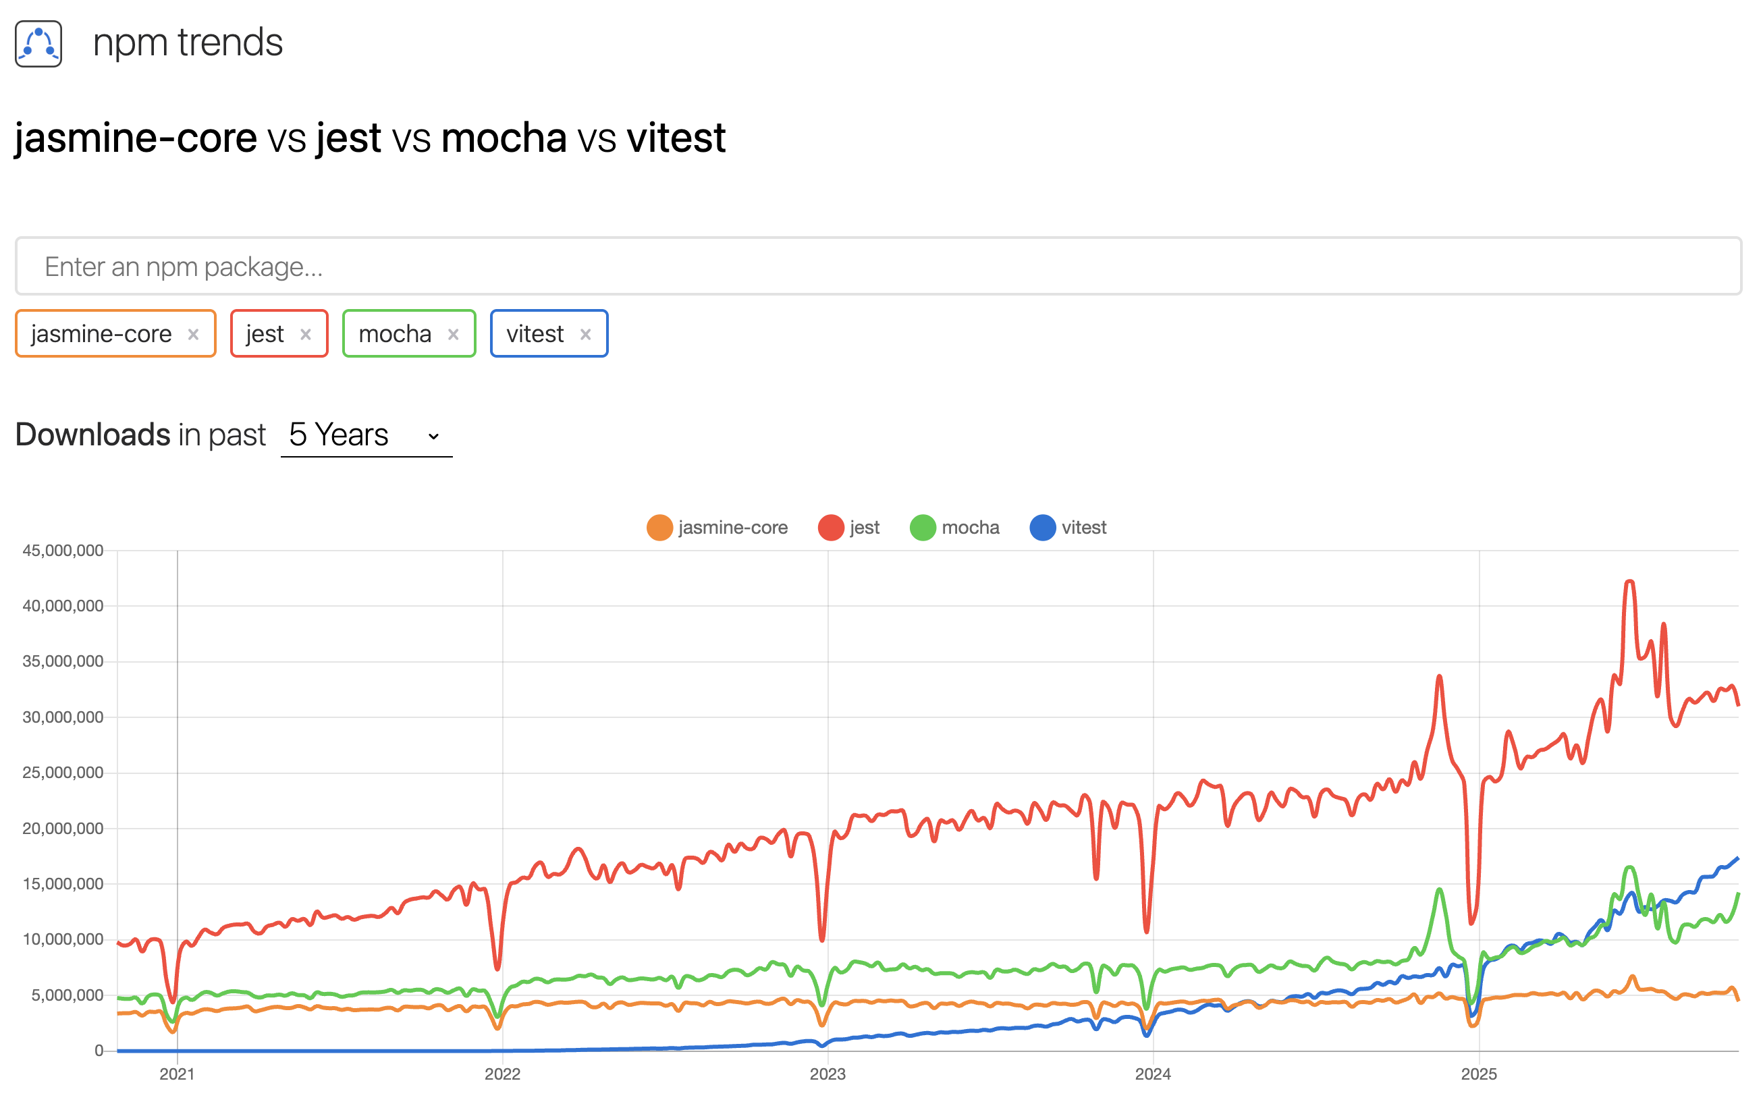The width and height of the screenshot is (1763, 1108).
Task: Toggle vitest series via blue legend dot
Action: point(1043,528)
